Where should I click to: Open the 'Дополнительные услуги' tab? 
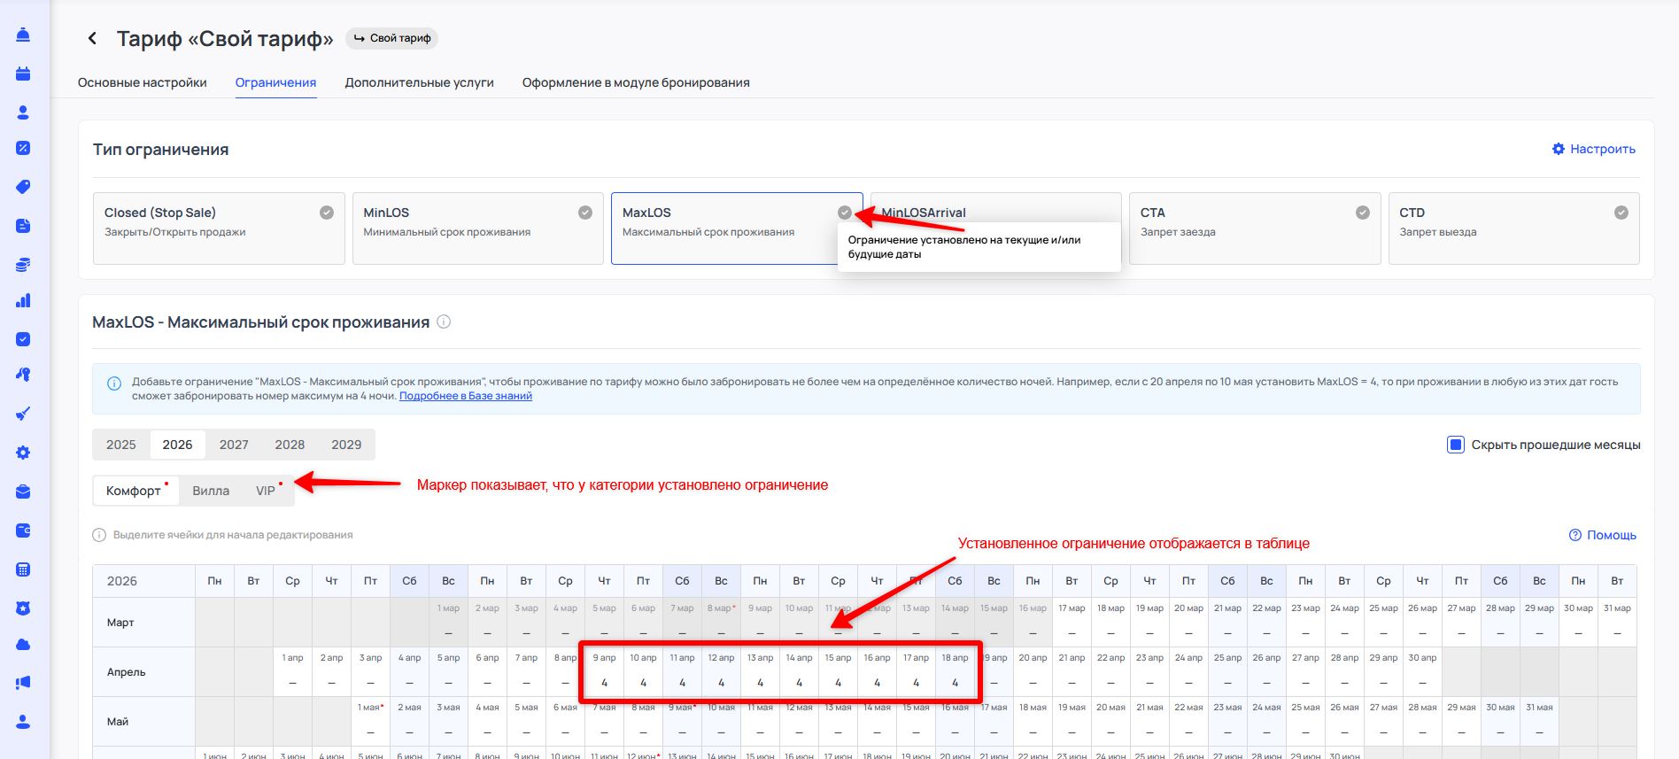point(419,82)
